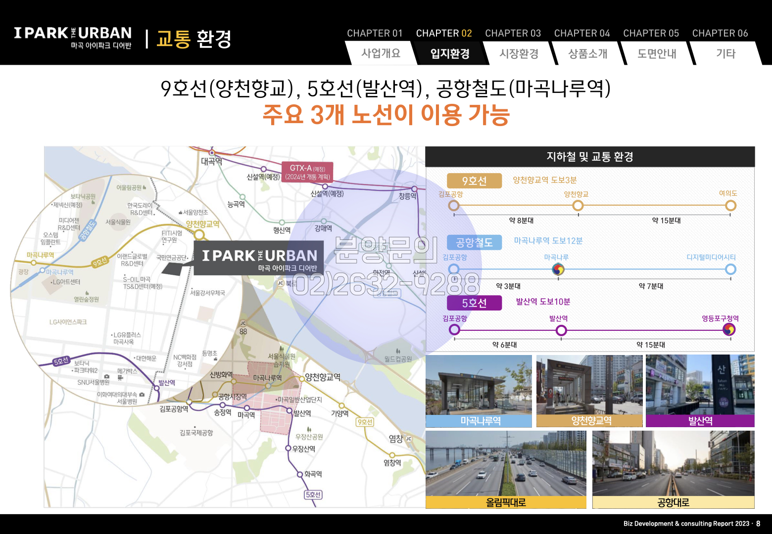Click the 지하철 및 교통 환경 panel header
This screenshot has height=534, width=772.
[590, 157]
